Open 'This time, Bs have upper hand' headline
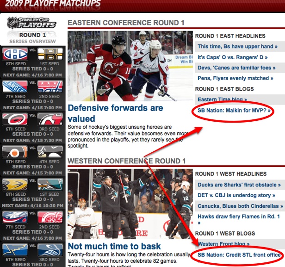285x267 pixels. (237, 47)
